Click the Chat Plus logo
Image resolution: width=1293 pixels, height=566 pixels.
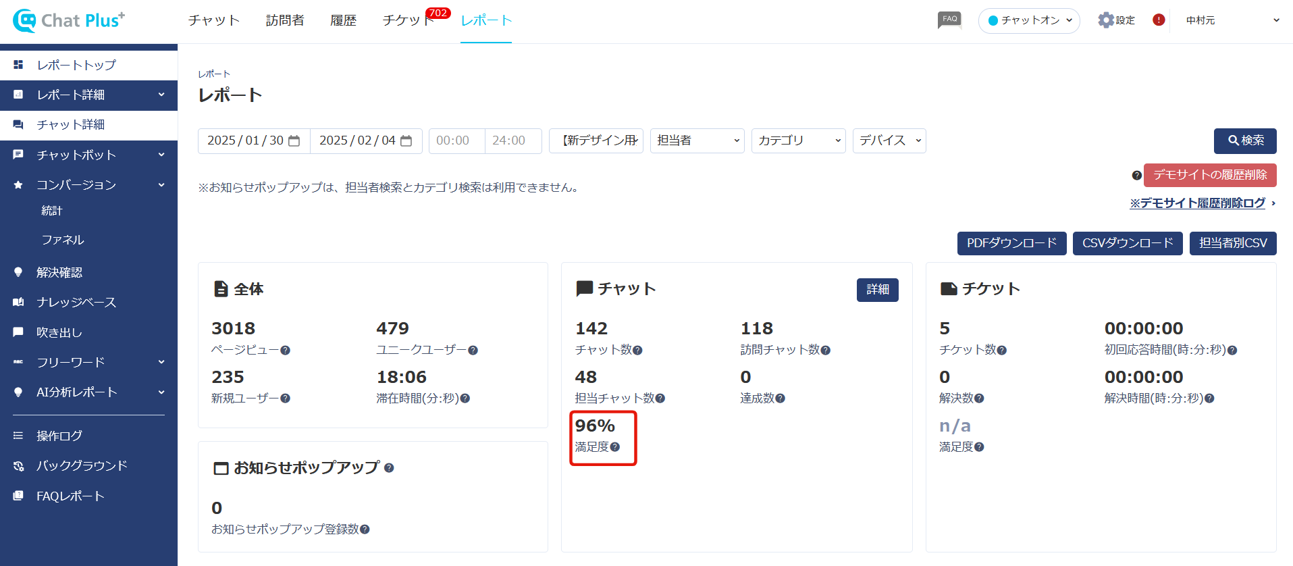click(69, 20)
